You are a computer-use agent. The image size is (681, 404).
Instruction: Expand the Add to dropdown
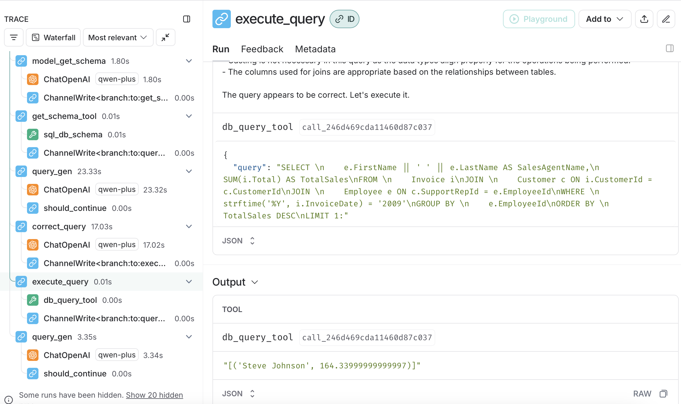point(604,19)
